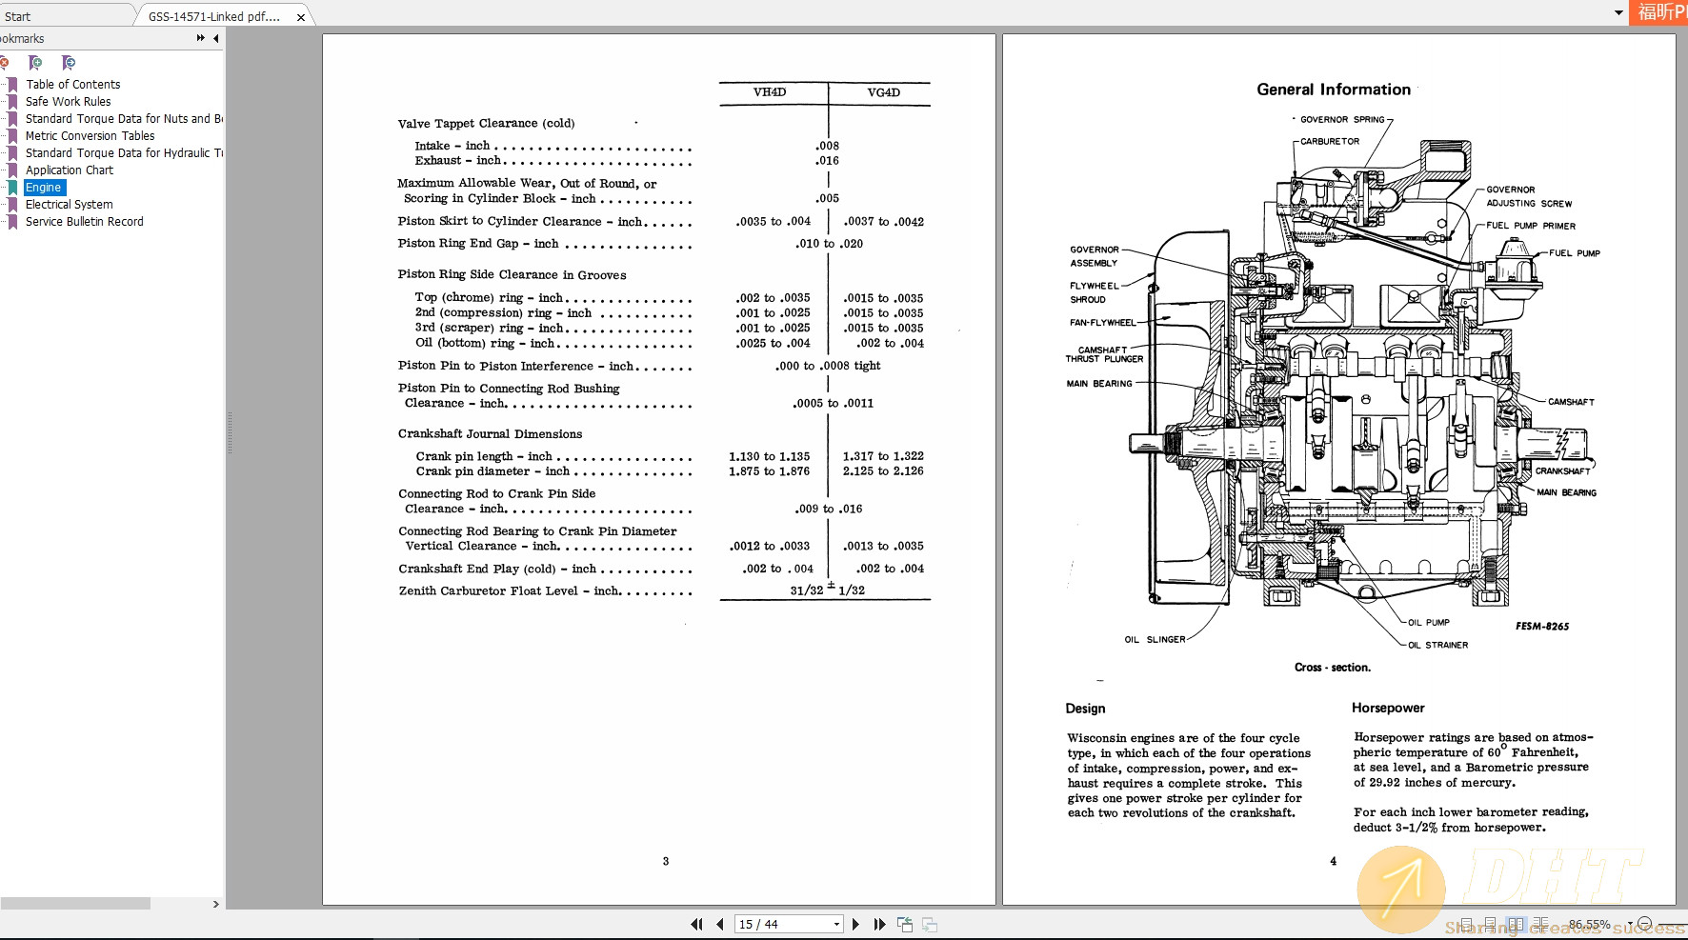This screenshot has height=940, width=1688.
Task: Expand the bookmarks panel options arrows
Action: tap(201, 38)
